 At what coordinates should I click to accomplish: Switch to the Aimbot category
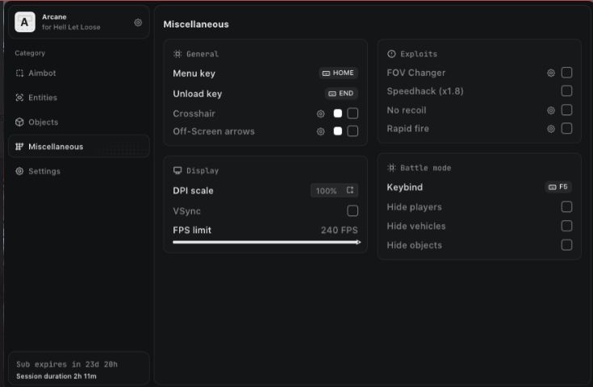[42, 73]
